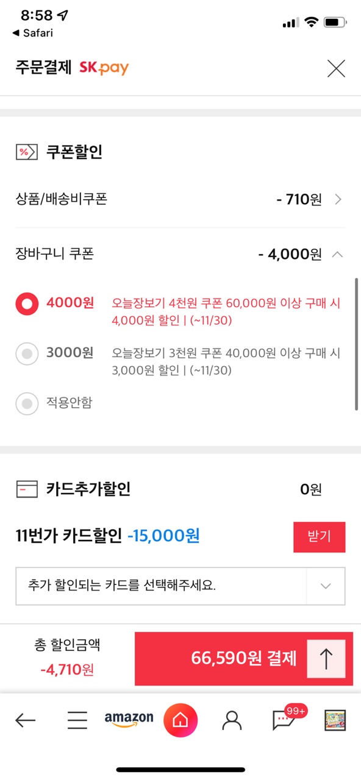Tap 받기 to receive card discount
The height and width of the screenshot is (780, 361).
click(x=320, y=537)
